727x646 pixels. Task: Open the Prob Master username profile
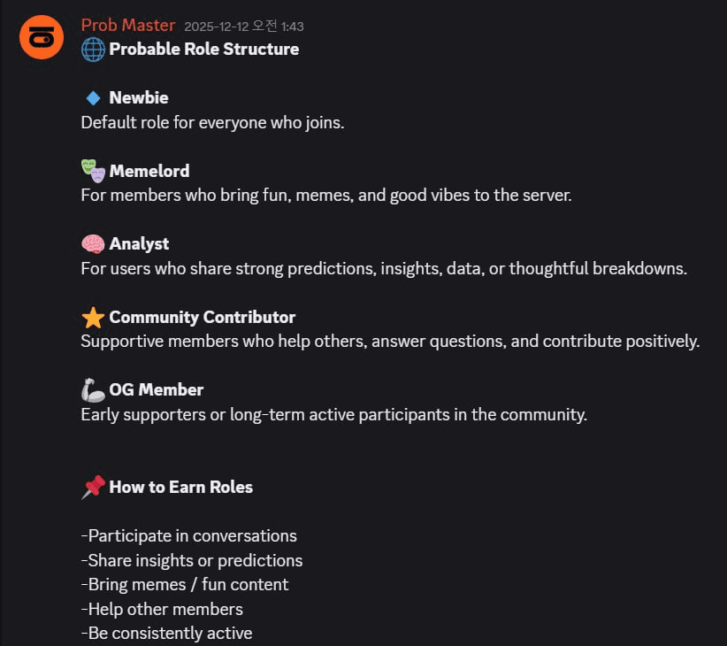coord(128,26)
